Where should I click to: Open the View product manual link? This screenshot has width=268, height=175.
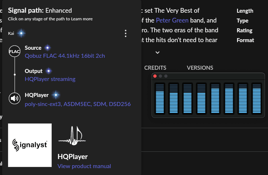84,166
